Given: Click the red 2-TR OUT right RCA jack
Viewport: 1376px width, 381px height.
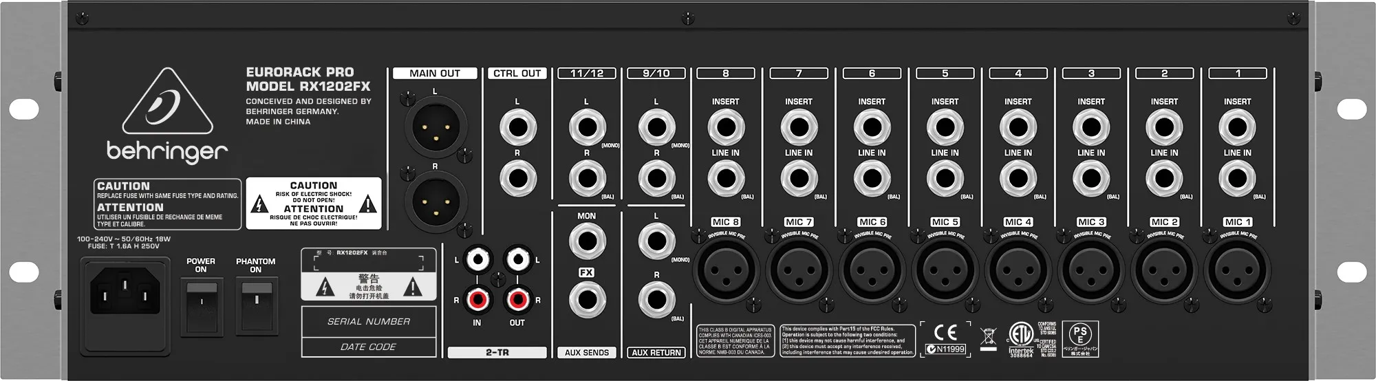Looking at the screenshot, I should point(517,299).
